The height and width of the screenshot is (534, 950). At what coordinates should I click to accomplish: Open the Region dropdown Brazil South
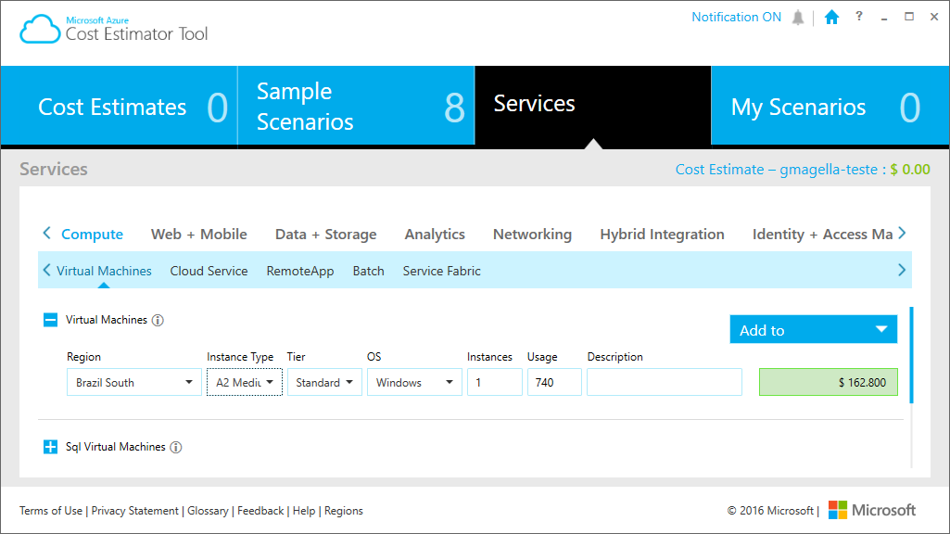click(x=133, y=383)
